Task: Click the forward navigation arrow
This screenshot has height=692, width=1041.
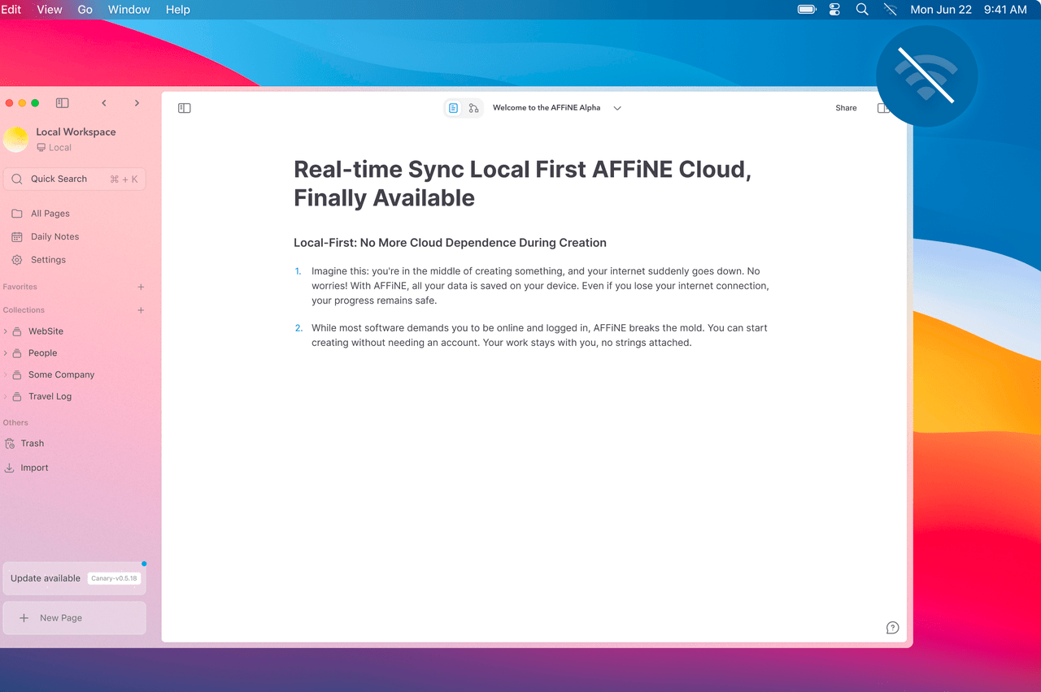Action: coord(137,103)
